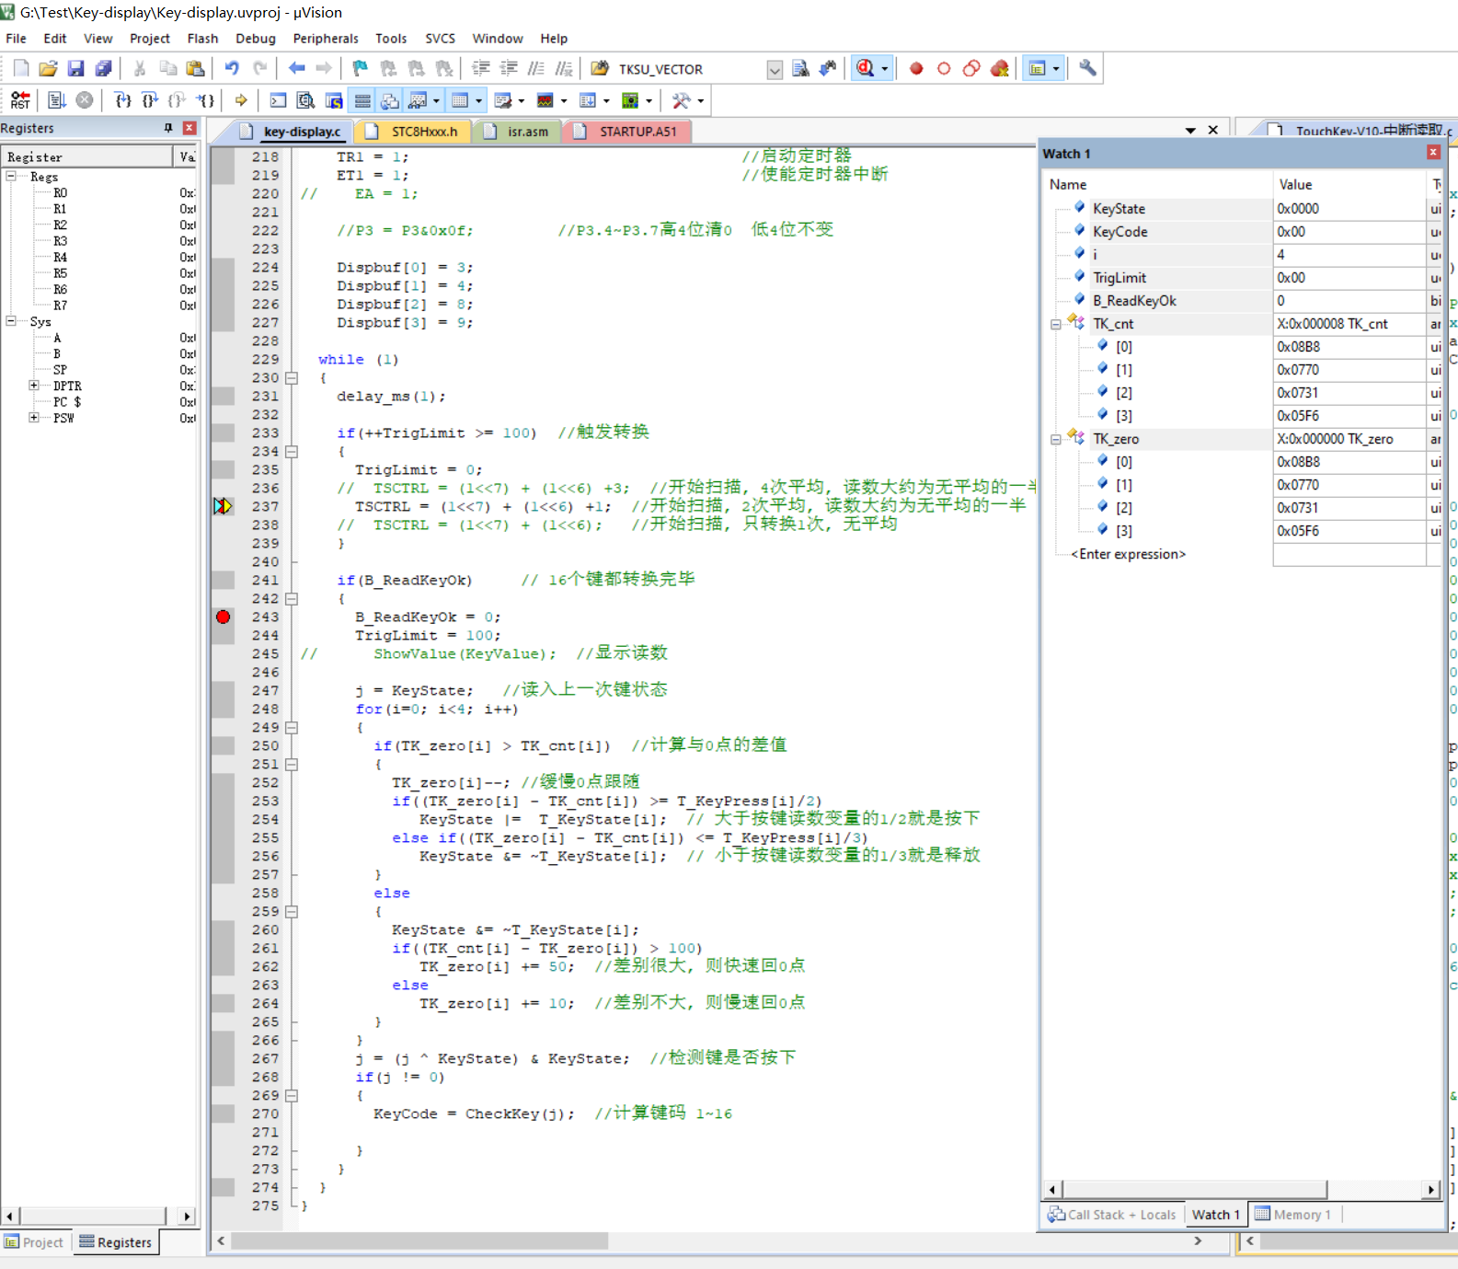This screenshot has width=1458, height=1269.
Task: Switch to isr.asm tab
Action: tap(518, 132)
